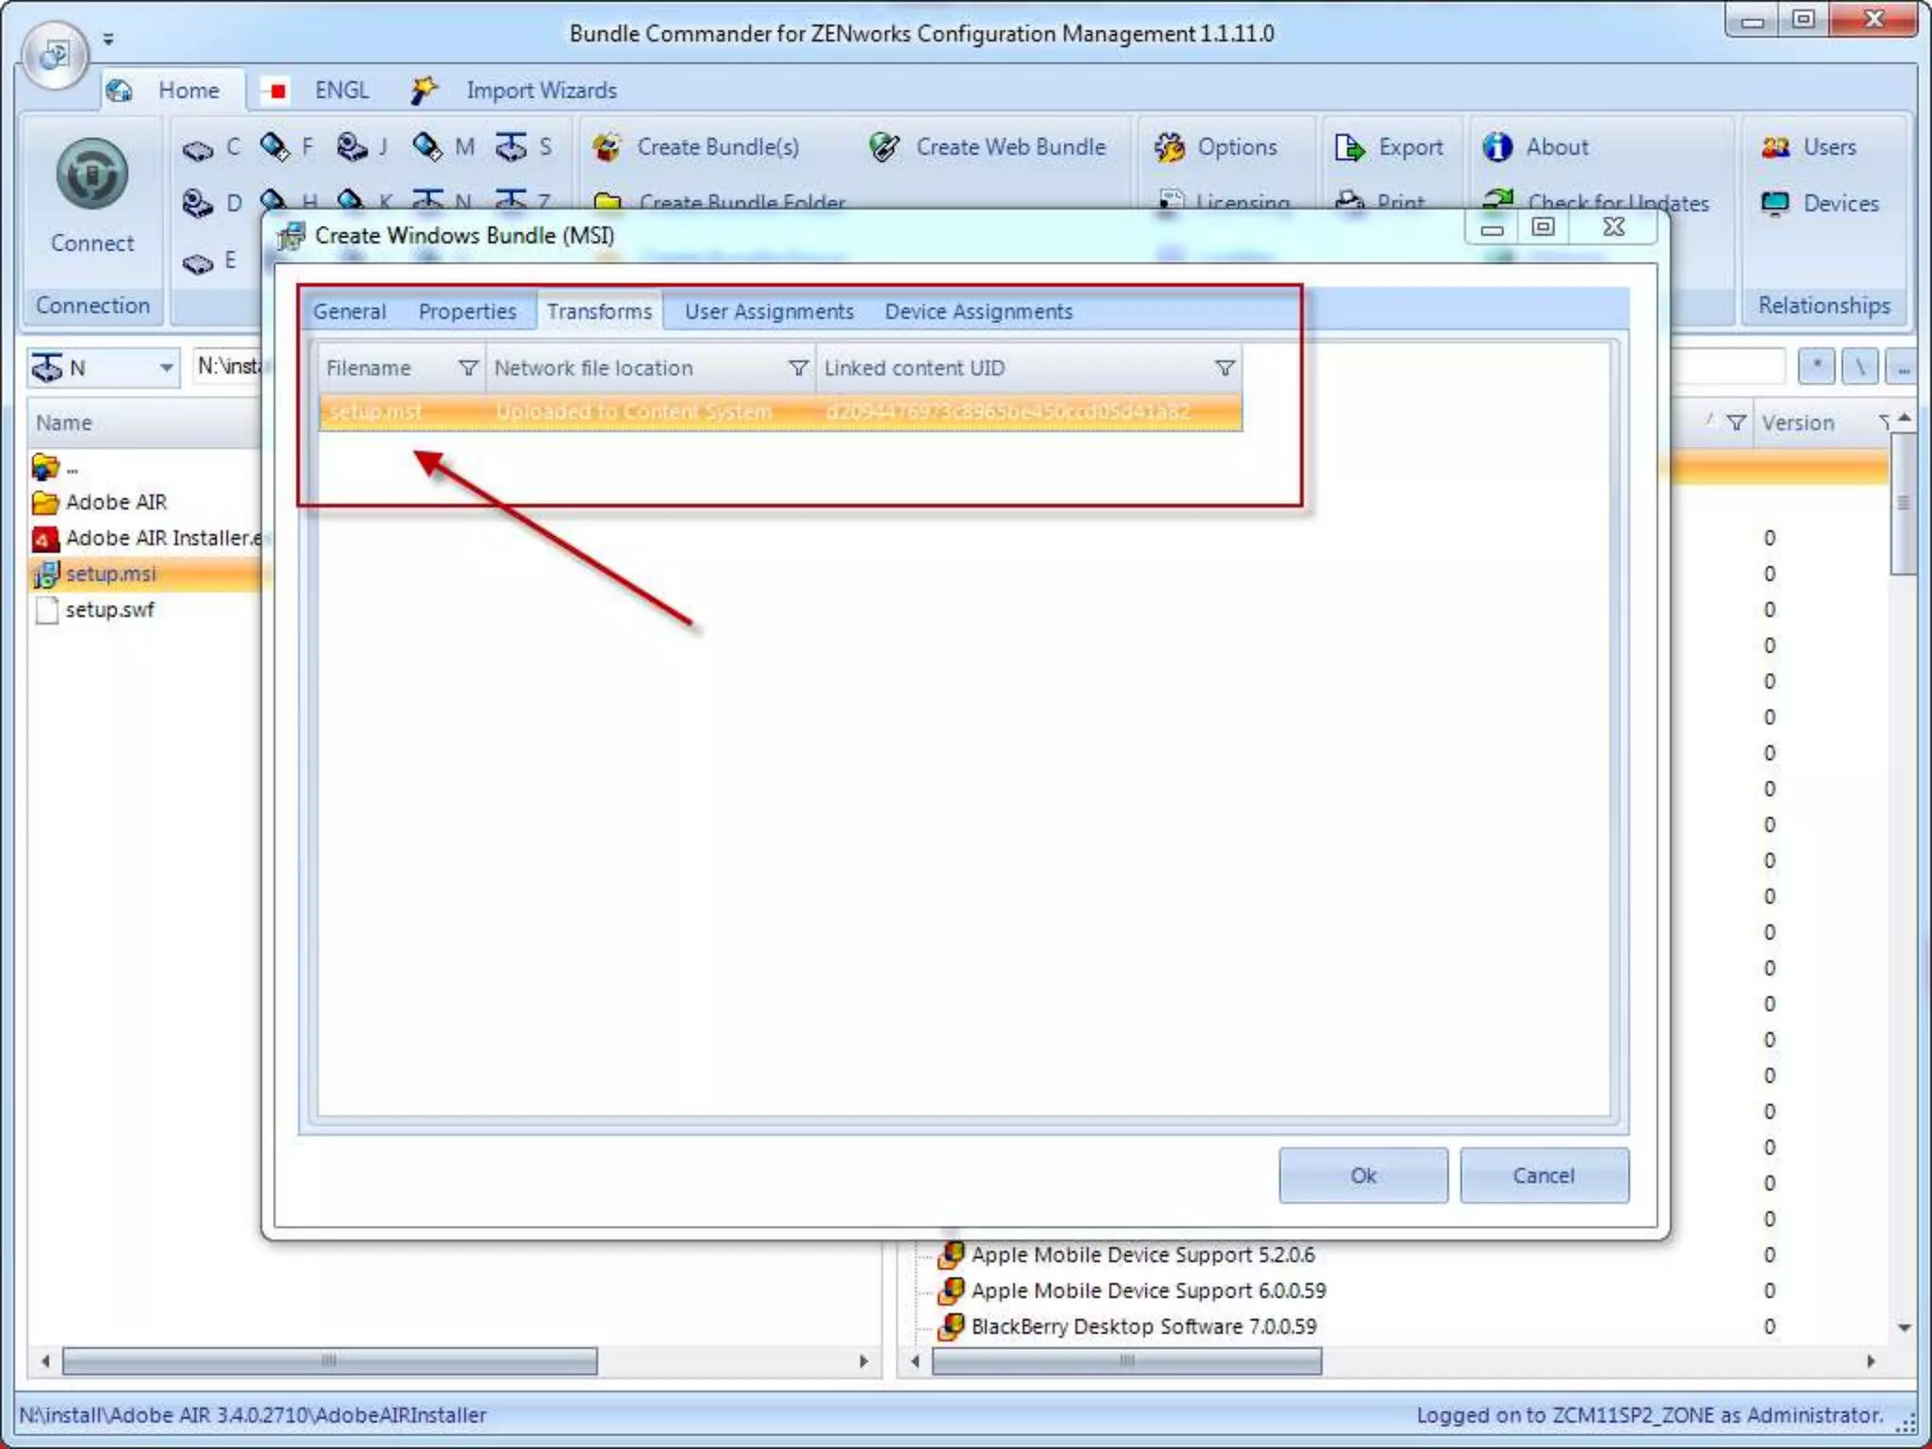Open Network file location filter dropdown

click(798, 368)
